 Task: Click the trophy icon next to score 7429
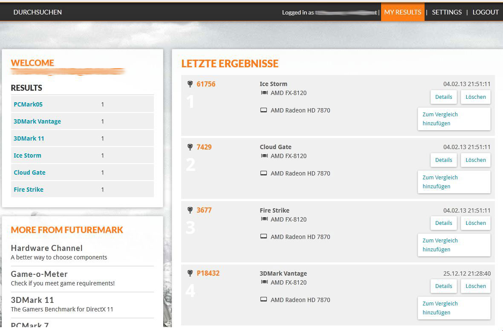point(190,147)
